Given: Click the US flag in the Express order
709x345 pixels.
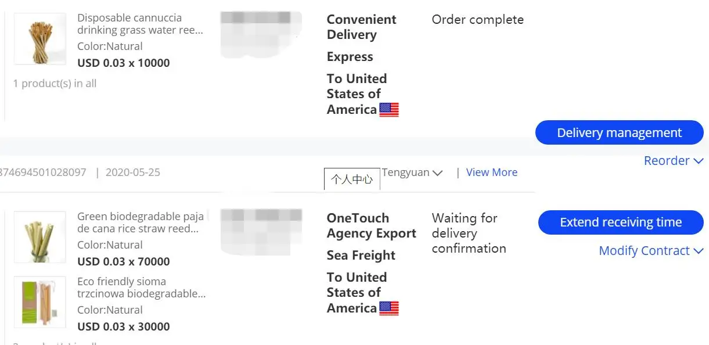Looking at the screenshot, I should coord(389,110).
